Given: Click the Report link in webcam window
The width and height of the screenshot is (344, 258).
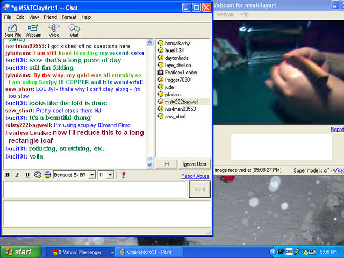Looking at the screenshot, I should (x=337, y=129).
